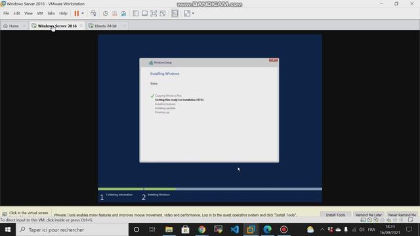Image resolution: width=420 pixels, height=236 pixels.
Task: Open the Windows Start menu
Action: pyautogui.click(x=8, y=229)
